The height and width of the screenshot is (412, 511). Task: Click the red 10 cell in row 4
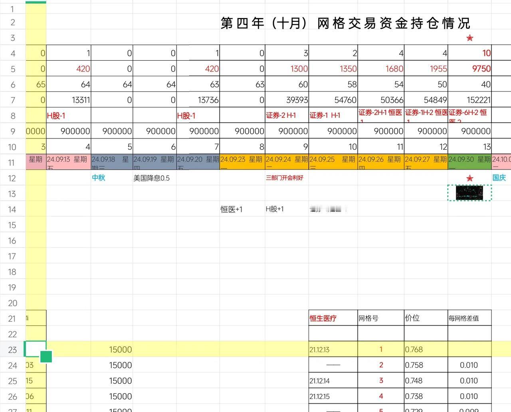pos(470,53)
